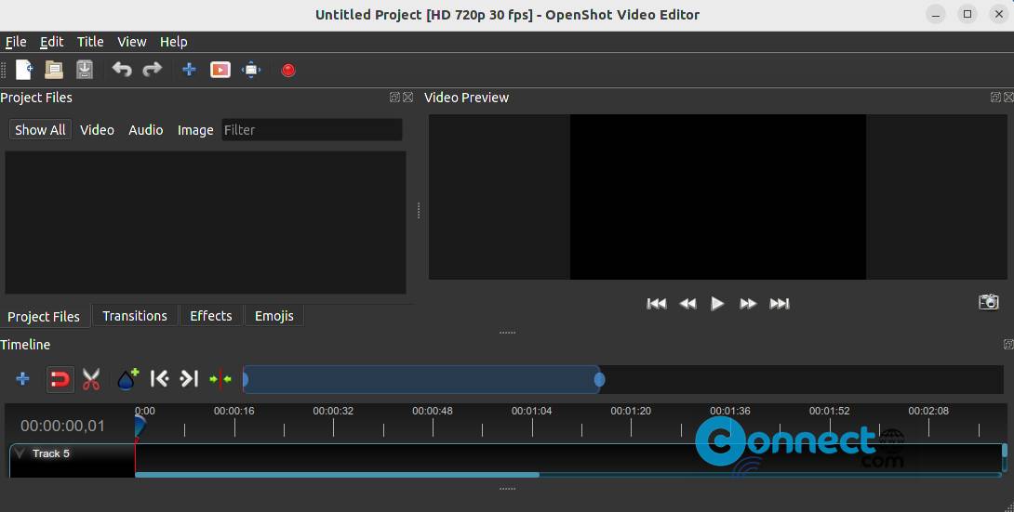Select the Show All filter
This screenshot has height=512, width=1014.
(x=40, y=130)
